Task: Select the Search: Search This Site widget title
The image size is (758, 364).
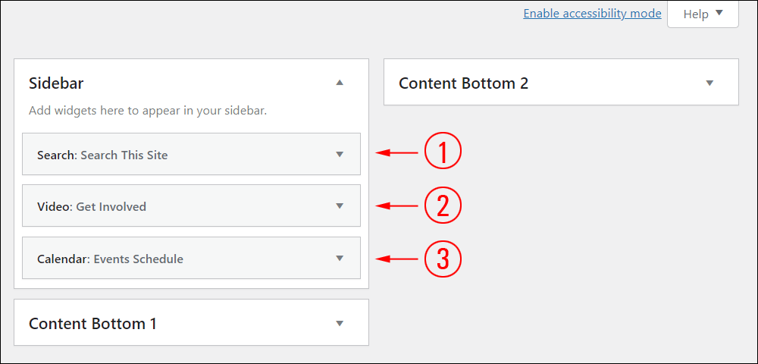Action: [102, 155]
